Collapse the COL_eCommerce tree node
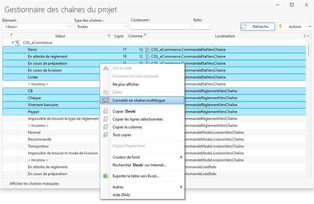314x204 pixels. click(13, 43)
